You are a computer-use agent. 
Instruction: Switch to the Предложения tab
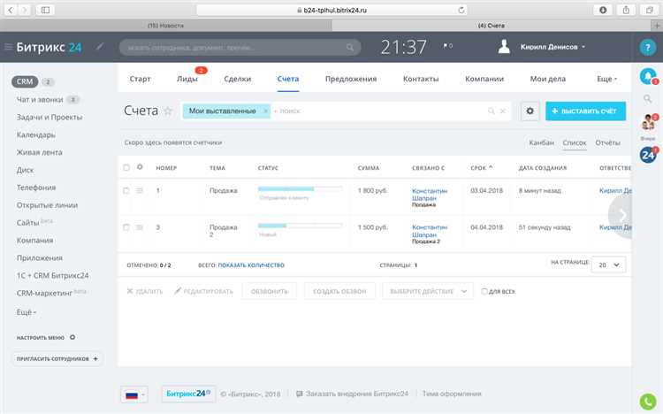click(x=351, y=79)
